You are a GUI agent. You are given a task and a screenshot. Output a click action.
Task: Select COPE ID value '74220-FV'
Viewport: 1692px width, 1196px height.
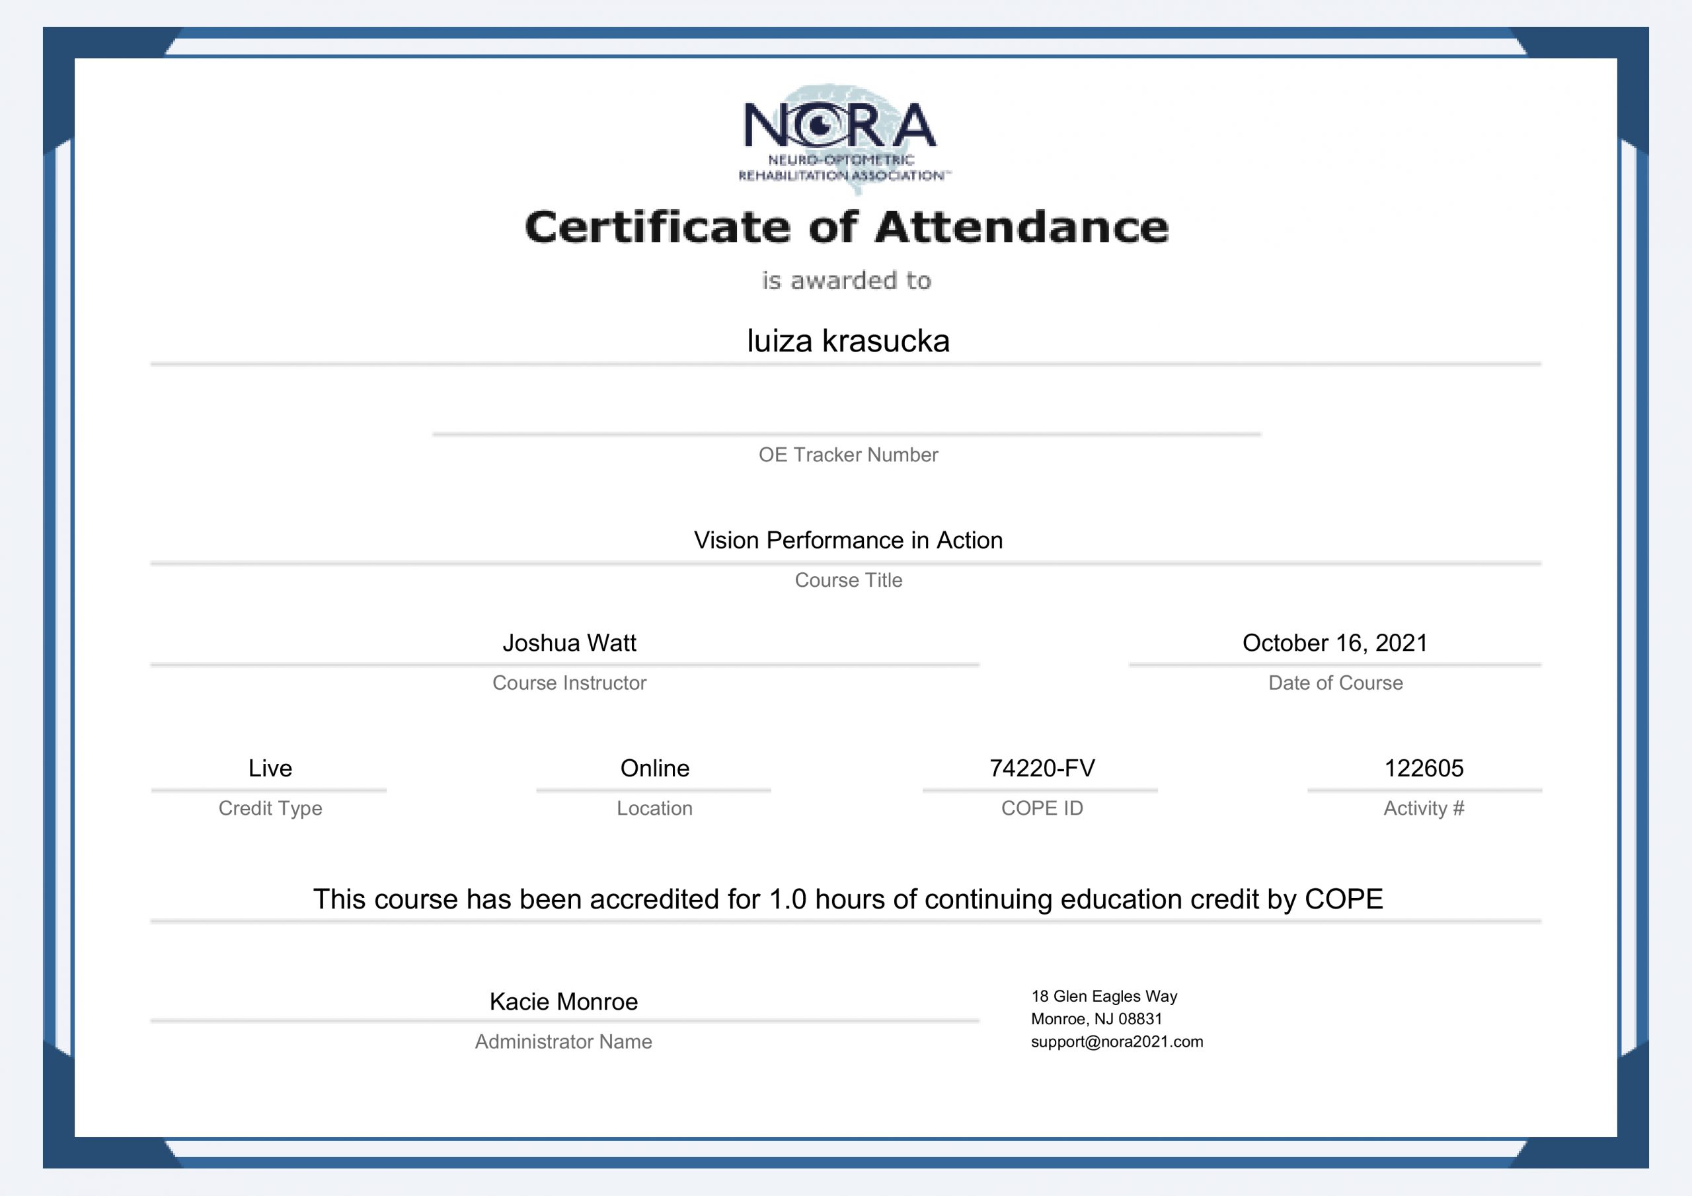1041,768
